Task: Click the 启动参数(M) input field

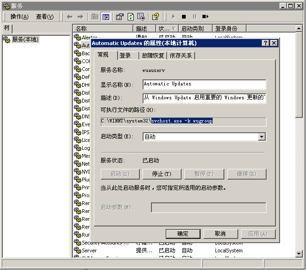Action: pyautogui.click(x=208, y=207)
